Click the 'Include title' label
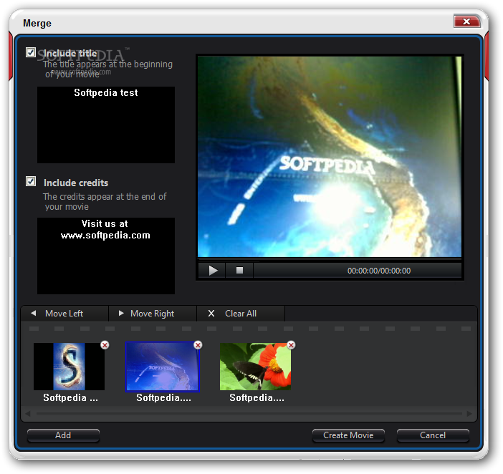Screen dimensions: 503x474 (70, 53)
